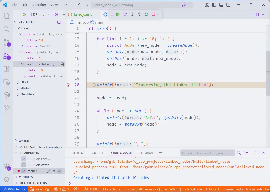Collapse all in the Variables panel

tap(59, 22)
